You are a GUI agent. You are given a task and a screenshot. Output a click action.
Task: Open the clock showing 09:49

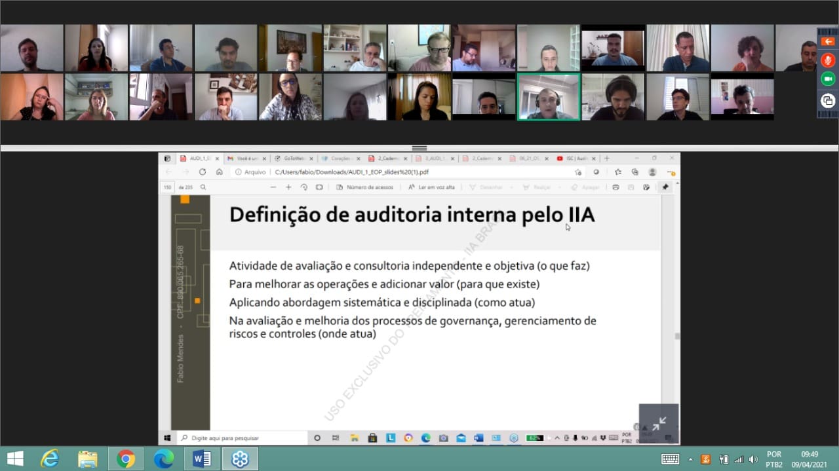pos(810,459)
